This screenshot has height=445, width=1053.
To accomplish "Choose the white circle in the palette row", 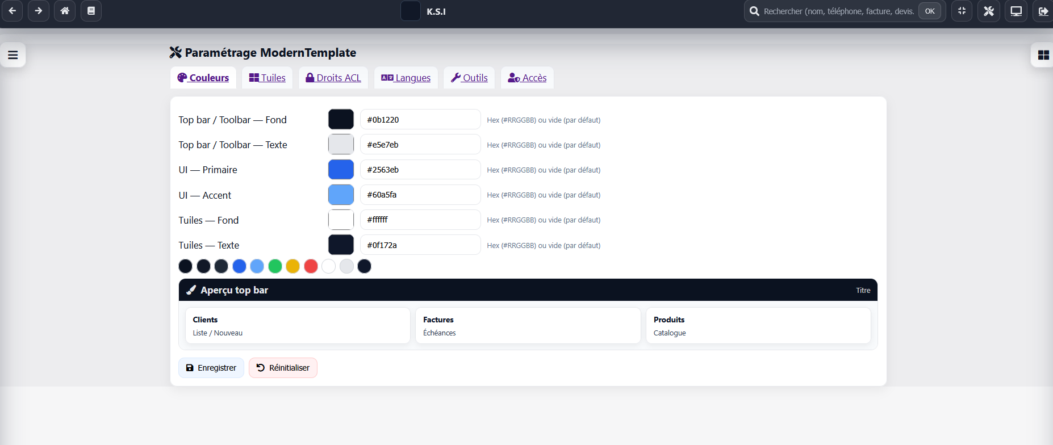I will pyautogui.click(x=328, y=266).
